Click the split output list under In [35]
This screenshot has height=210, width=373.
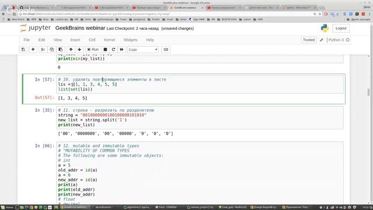pyautogui.click(x=115, y=134)
